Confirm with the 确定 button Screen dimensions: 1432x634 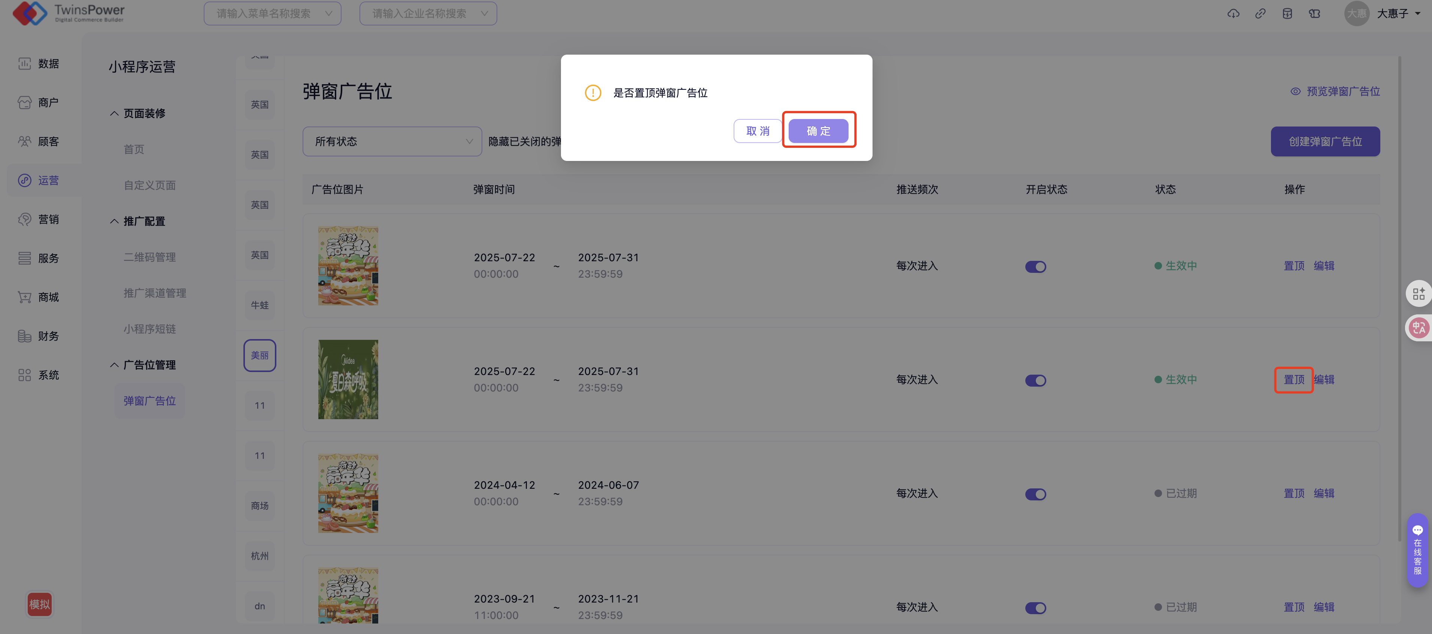tap(818, 131)
